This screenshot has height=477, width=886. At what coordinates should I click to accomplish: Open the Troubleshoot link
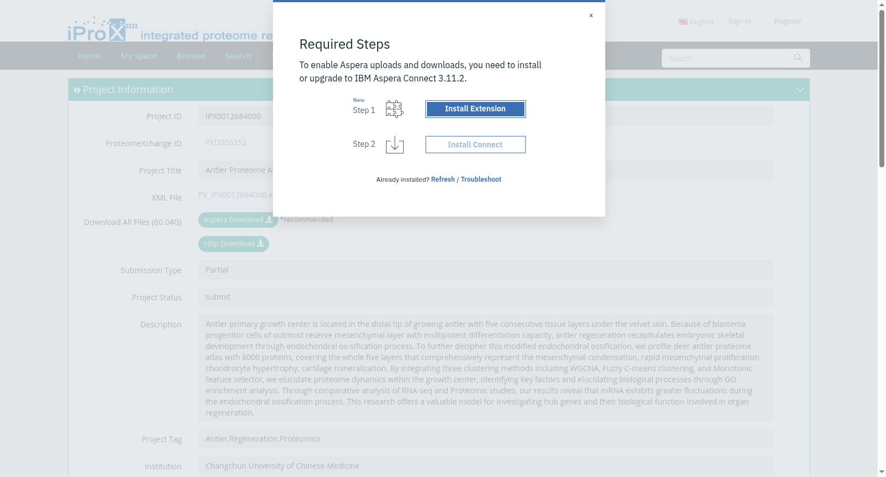481,179
